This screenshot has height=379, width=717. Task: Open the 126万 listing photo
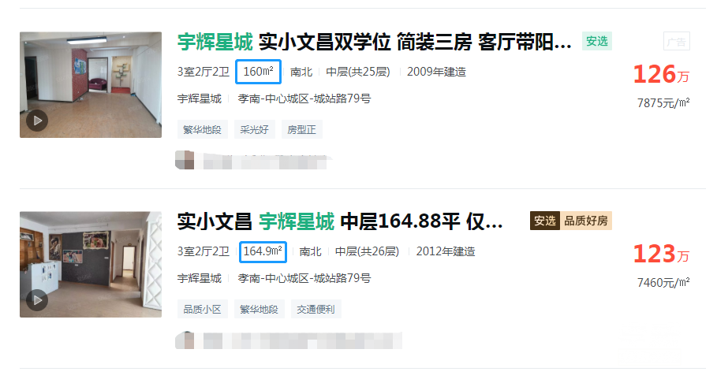(x=91, y=84)
